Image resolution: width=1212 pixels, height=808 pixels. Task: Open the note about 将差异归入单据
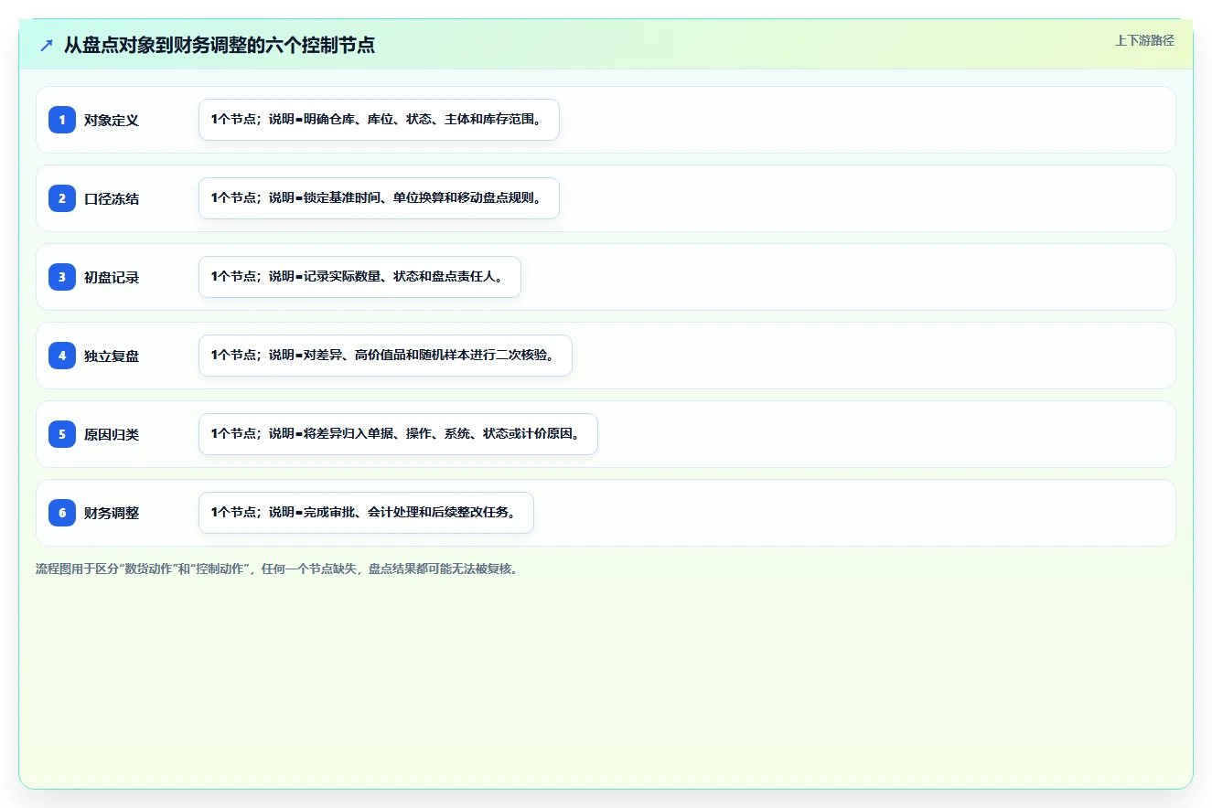point(398,434)
